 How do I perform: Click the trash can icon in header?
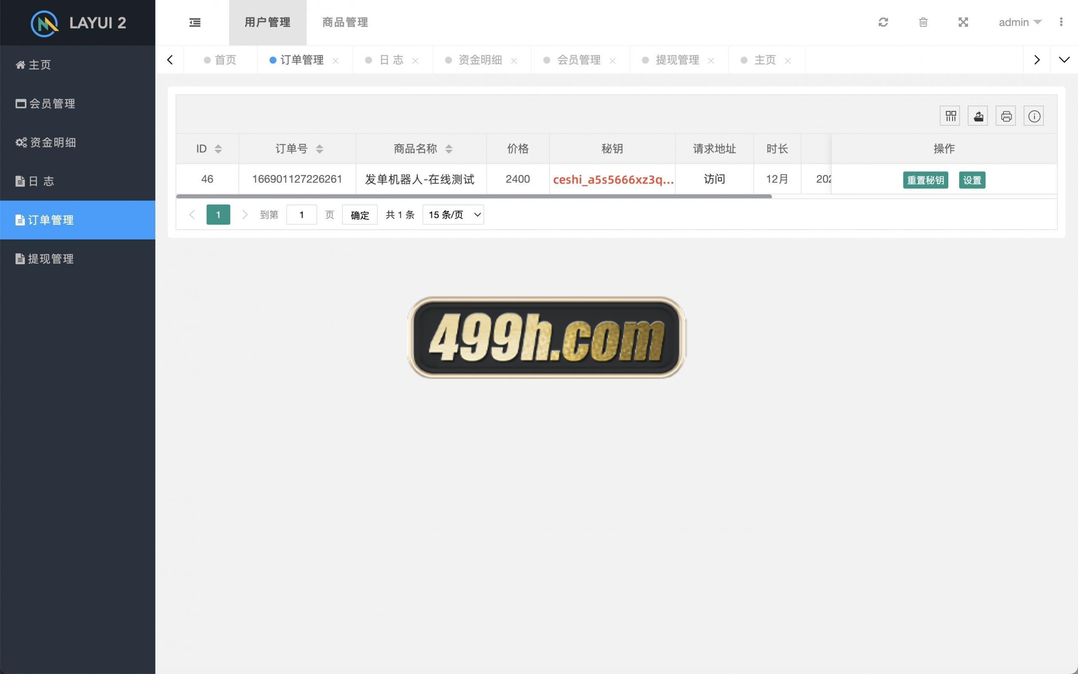(923, 22)
